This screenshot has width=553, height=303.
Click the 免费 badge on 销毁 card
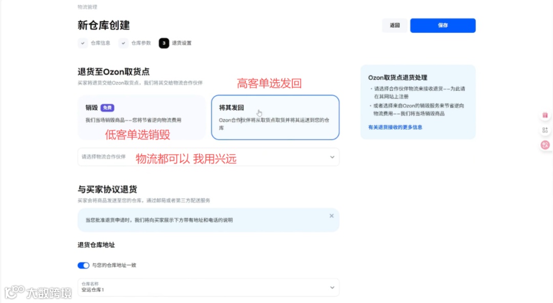[x=107, y=108]
